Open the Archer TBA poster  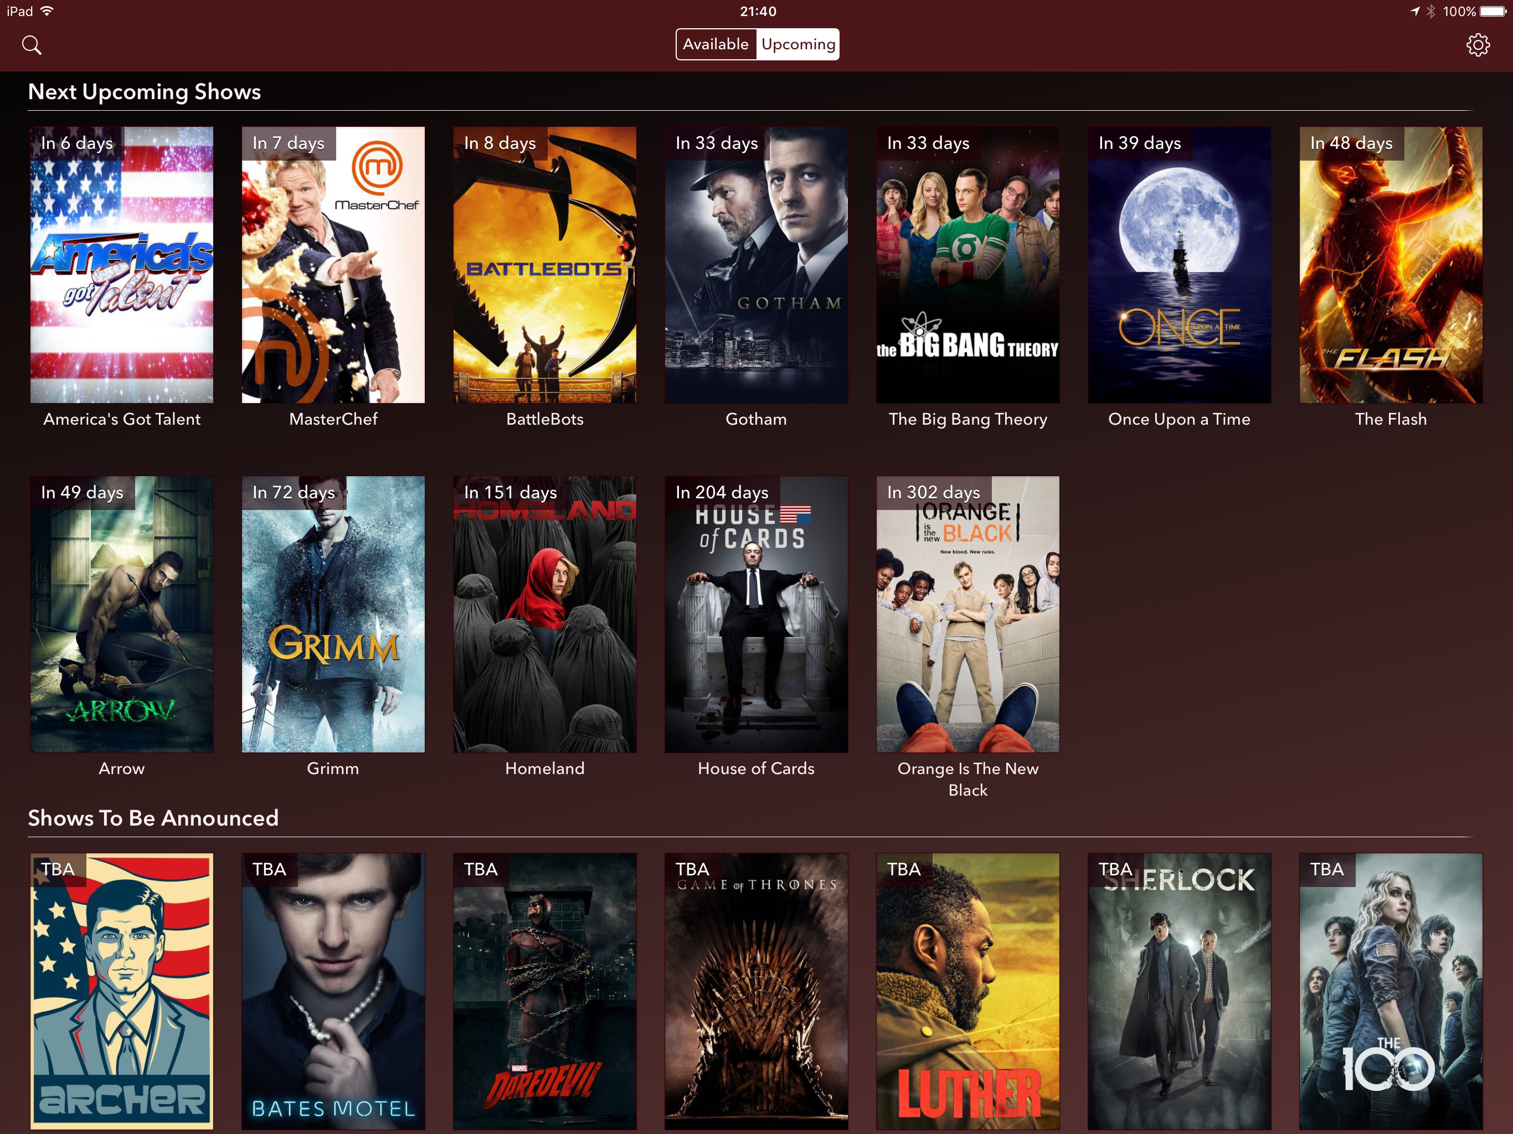click(x=122, y=991)
